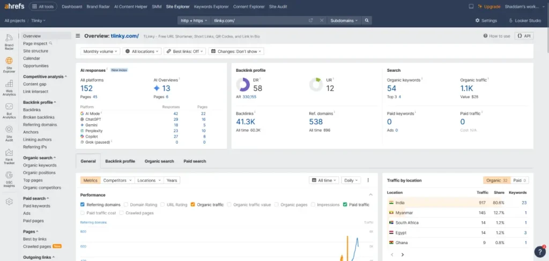Open tlinky.com in new tab icon
This screenshot has height=261, width=549.
tap(310, 21)
